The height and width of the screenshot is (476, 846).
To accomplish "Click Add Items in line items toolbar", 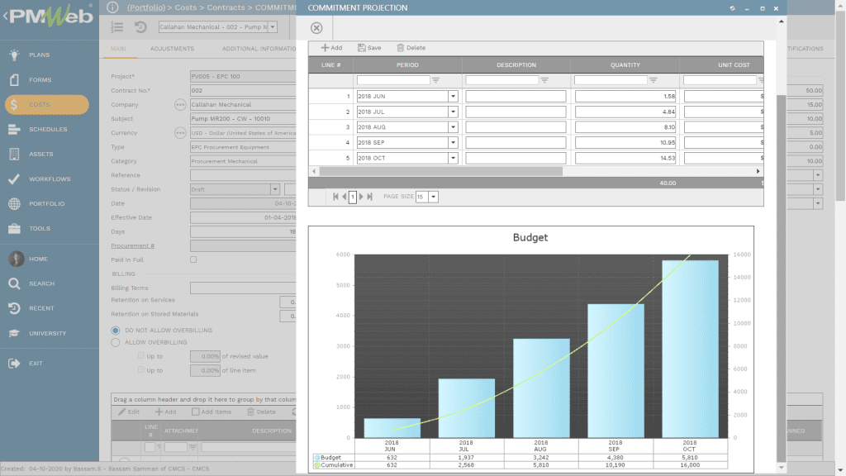I will (211, 412).
